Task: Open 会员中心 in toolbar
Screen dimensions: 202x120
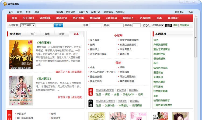Action: click(x=179, y=12)
